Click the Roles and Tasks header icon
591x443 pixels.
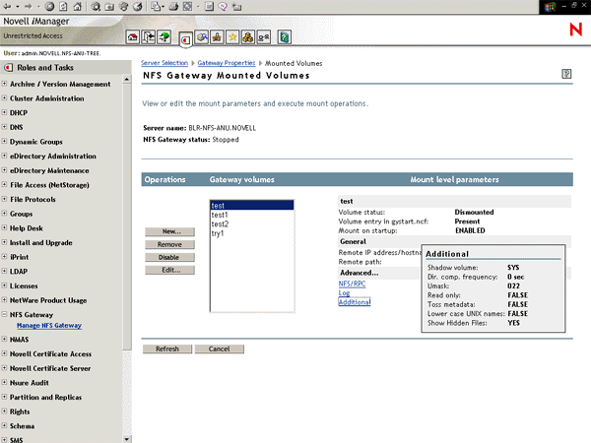tap(8, 68)
